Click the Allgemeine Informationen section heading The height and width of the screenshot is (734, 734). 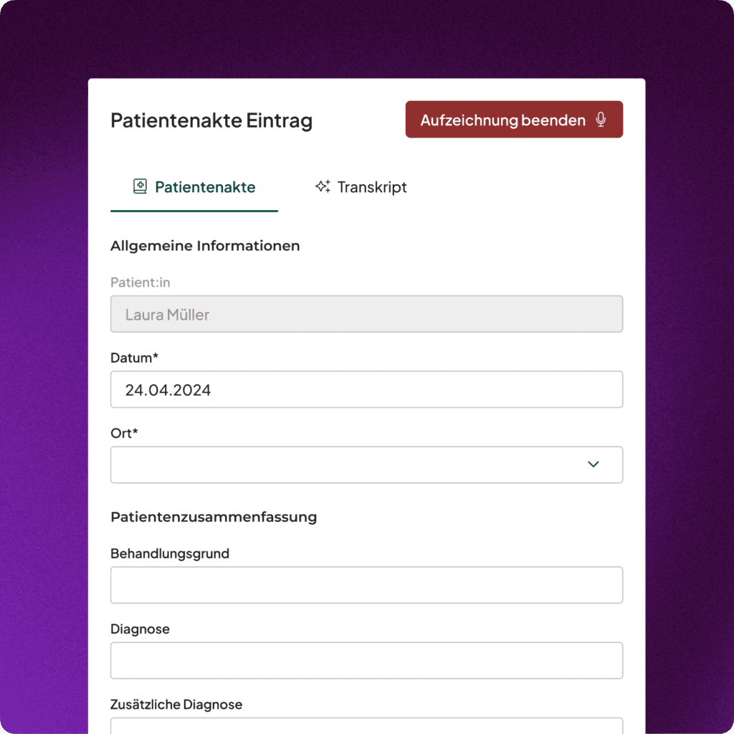tap(205, 246)
